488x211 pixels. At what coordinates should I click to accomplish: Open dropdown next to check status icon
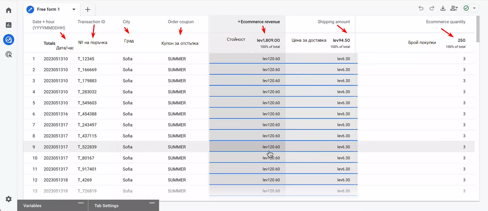[x=474, y=8]
